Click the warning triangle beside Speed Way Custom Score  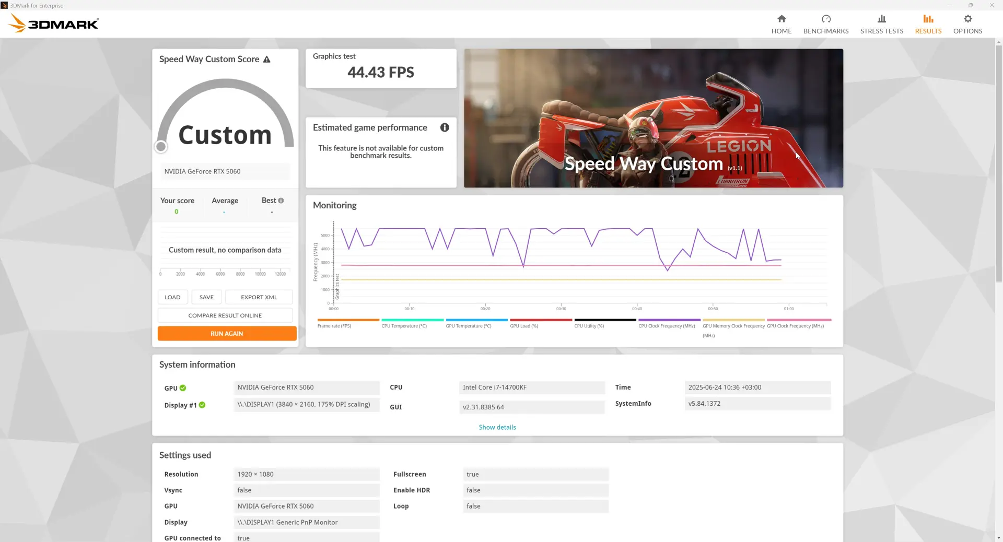coord(267,60)
